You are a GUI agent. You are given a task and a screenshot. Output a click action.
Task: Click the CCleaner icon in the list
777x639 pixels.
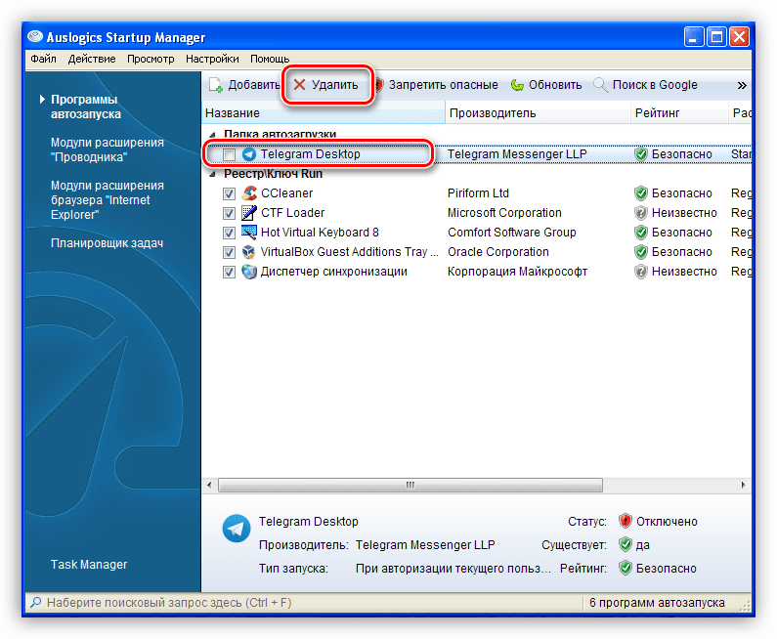tap(249, 193)
